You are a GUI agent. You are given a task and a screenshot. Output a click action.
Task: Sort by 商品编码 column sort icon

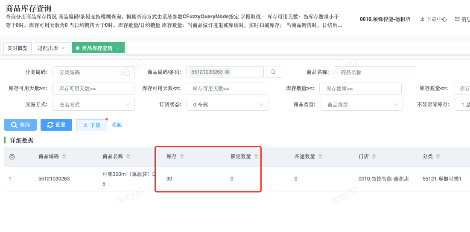64,157
